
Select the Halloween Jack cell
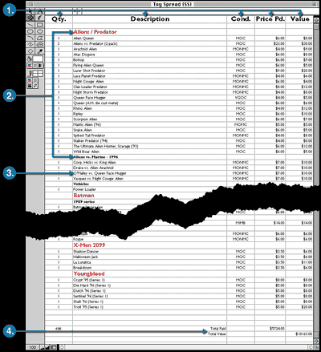(150, 257)
